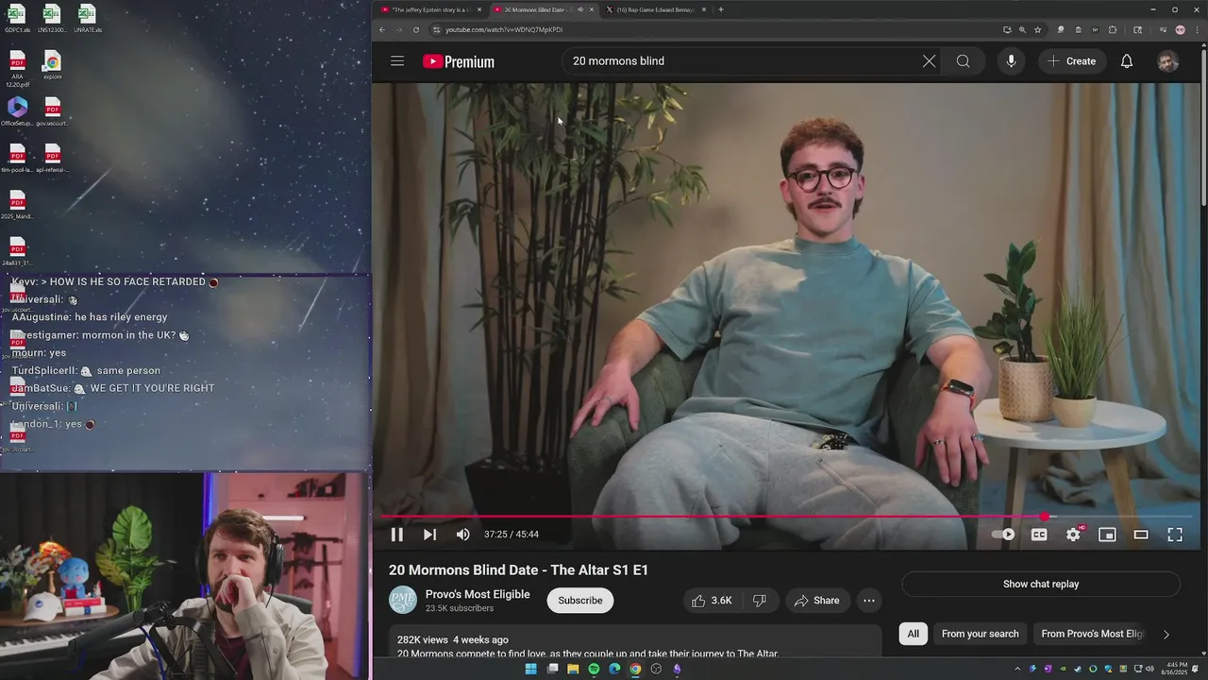Screen dimensions: 1208x680
Task: Open OBS Studio from taskbar
Action: 656,669
